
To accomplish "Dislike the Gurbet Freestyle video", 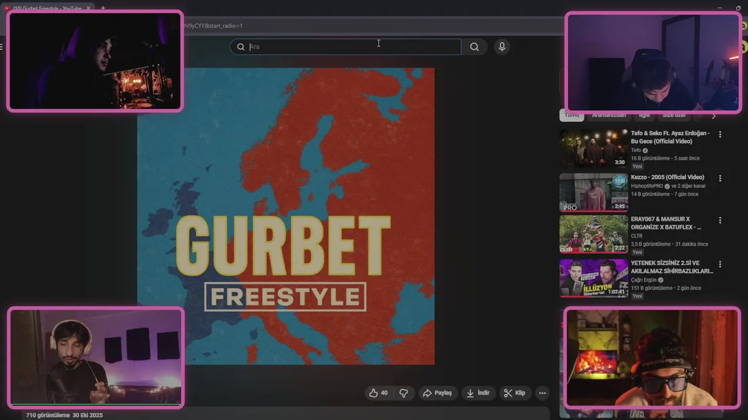I will 404,393.
